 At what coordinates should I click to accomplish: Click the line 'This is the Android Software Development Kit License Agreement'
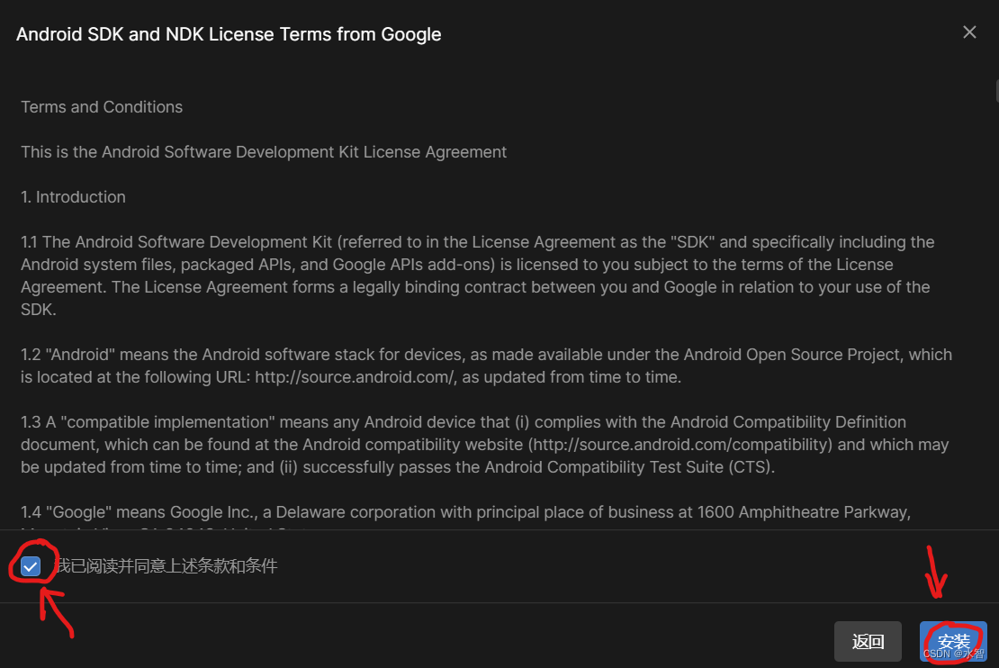click(264, 152)
